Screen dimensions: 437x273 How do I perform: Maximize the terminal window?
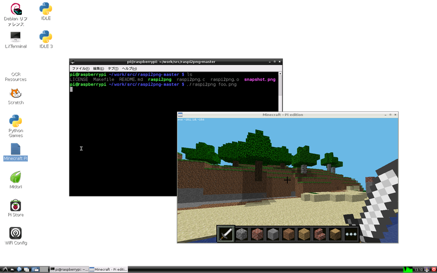click(x=275, y=62)
